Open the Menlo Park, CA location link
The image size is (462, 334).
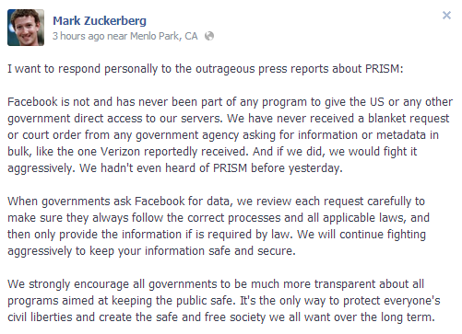pyautogui.click(x=163, y=36)
